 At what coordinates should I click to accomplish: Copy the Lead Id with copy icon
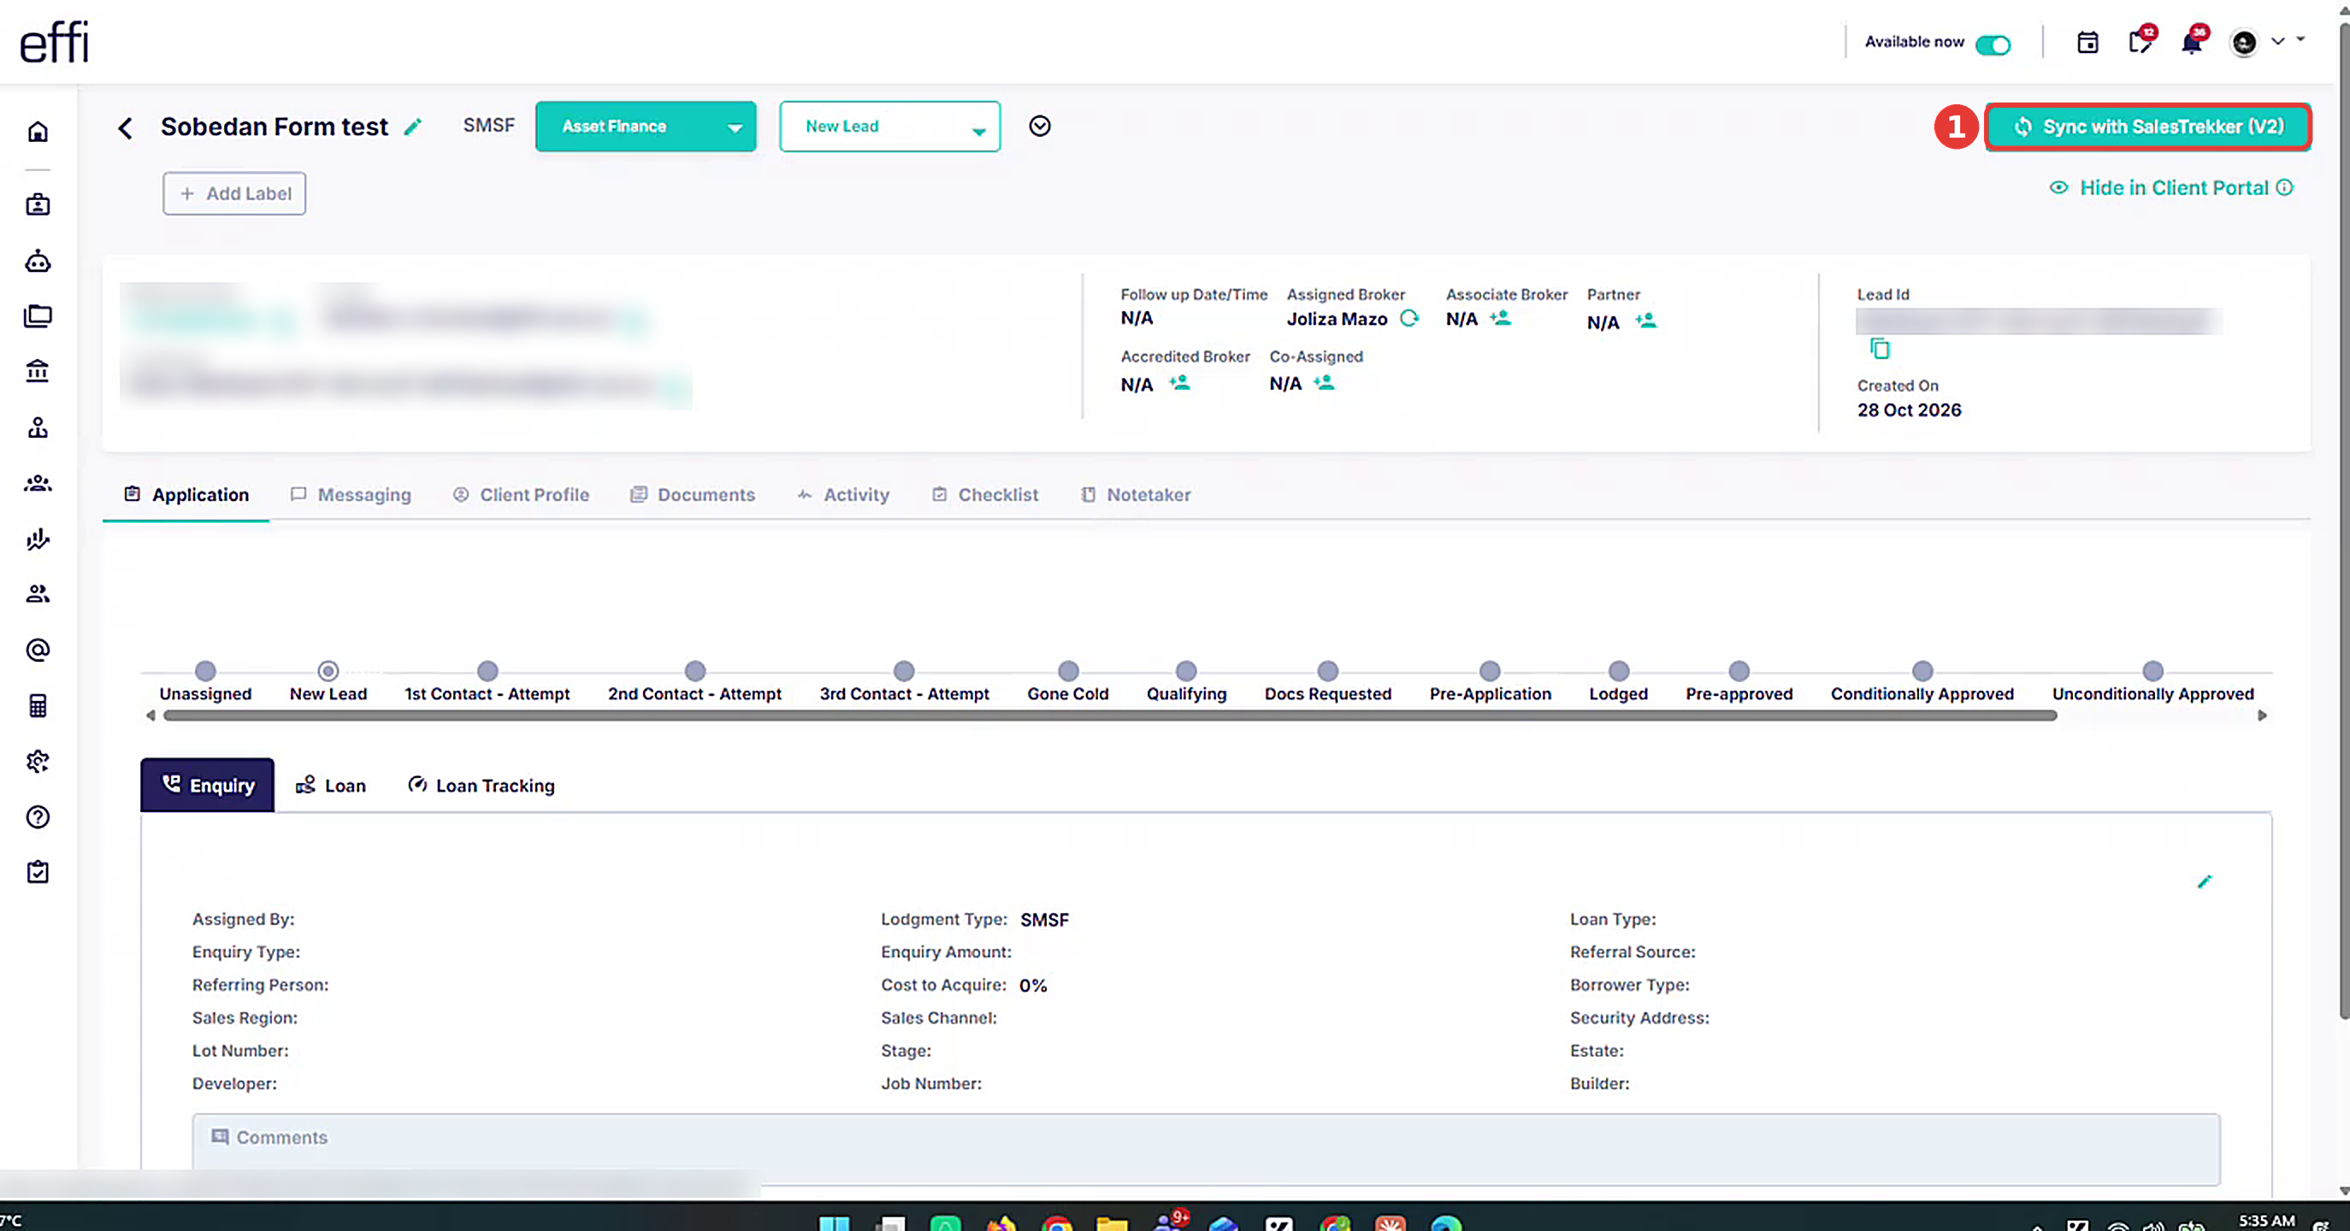(1881, 348)
